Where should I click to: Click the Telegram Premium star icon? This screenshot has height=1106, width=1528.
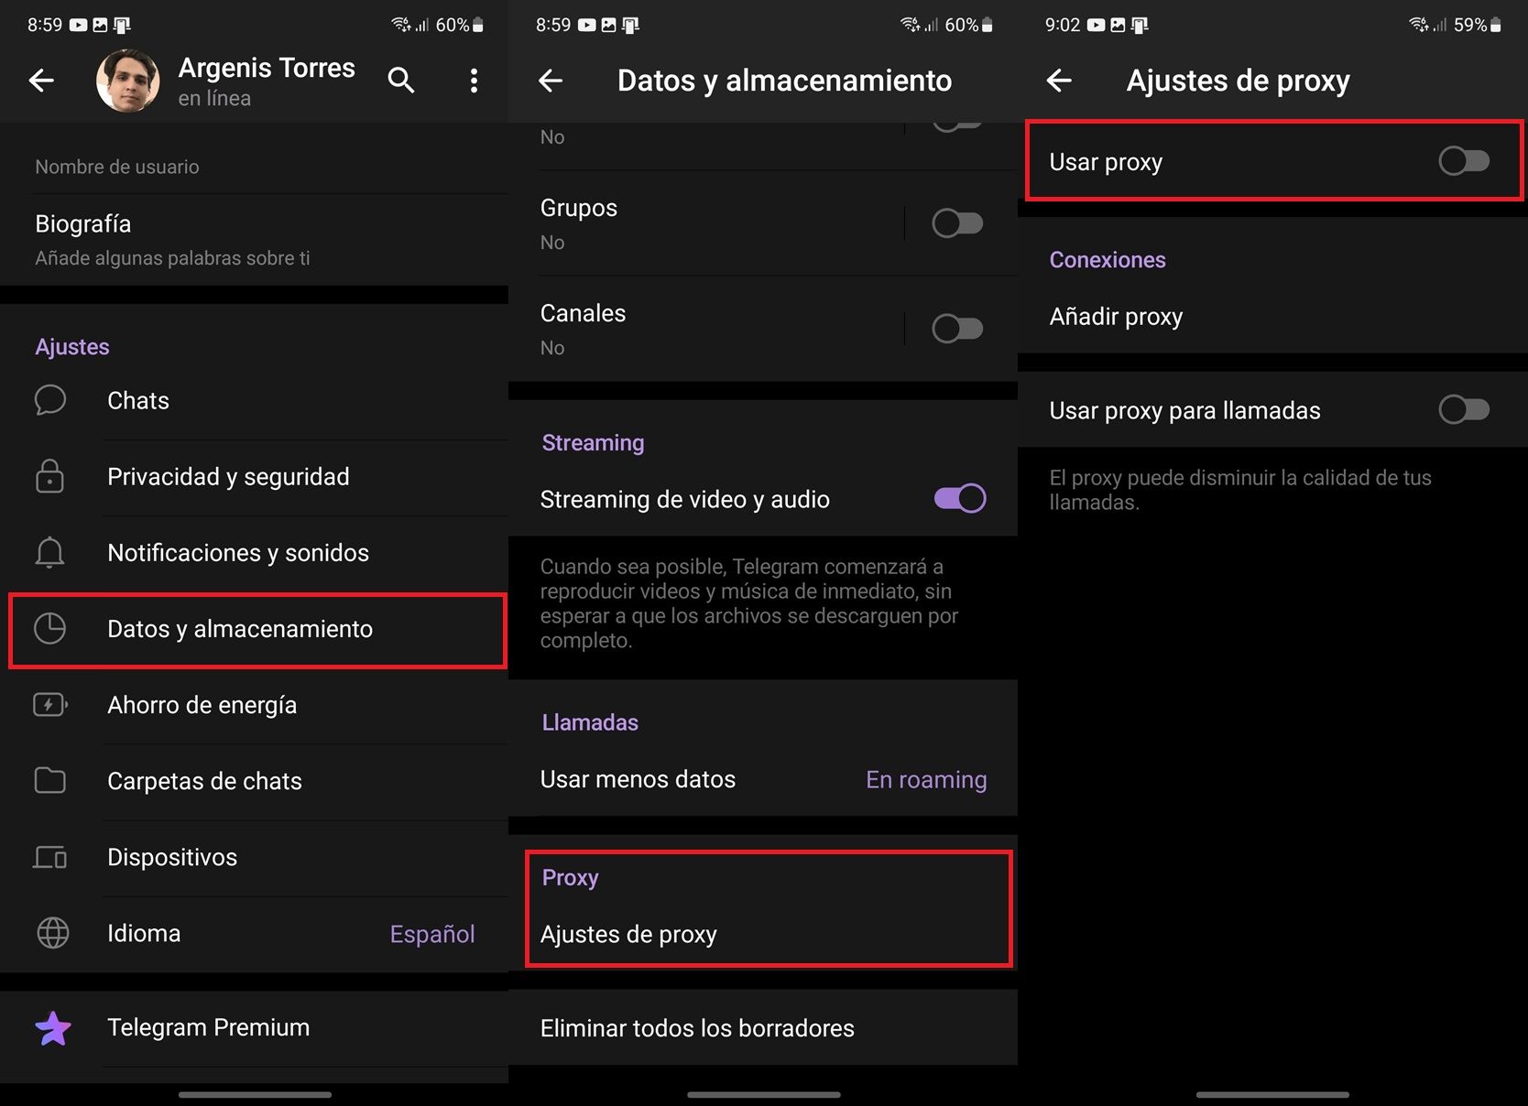point(52,1027)
